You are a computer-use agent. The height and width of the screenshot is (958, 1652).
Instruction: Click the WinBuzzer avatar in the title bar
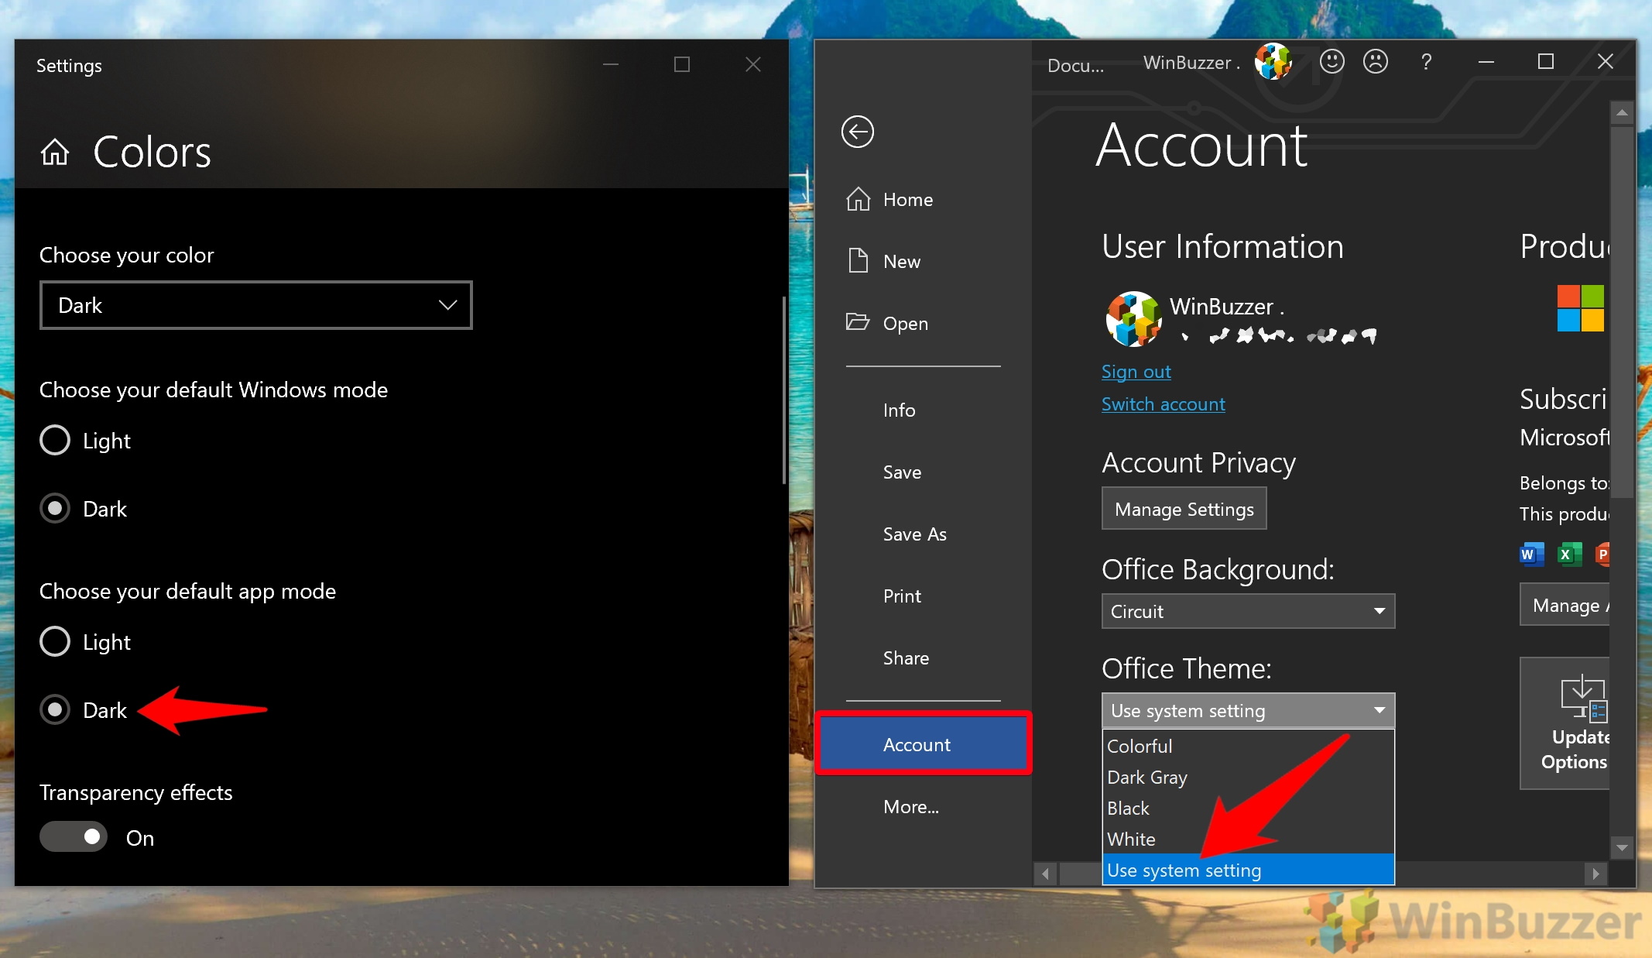click(x=1273, y=62)
